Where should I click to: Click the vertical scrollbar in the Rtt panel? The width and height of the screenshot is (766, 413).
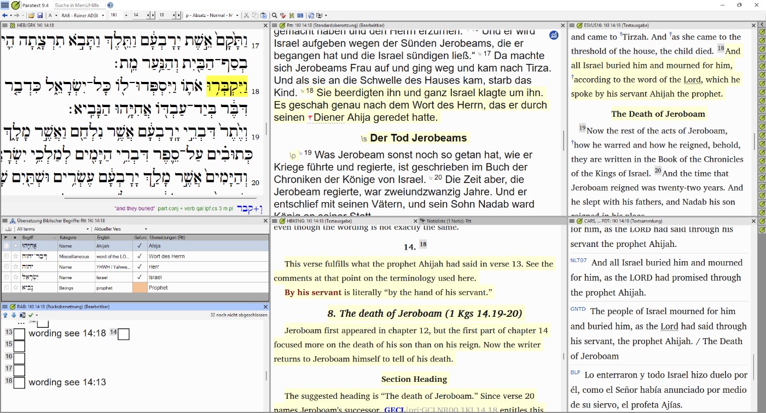pos(564,140)
